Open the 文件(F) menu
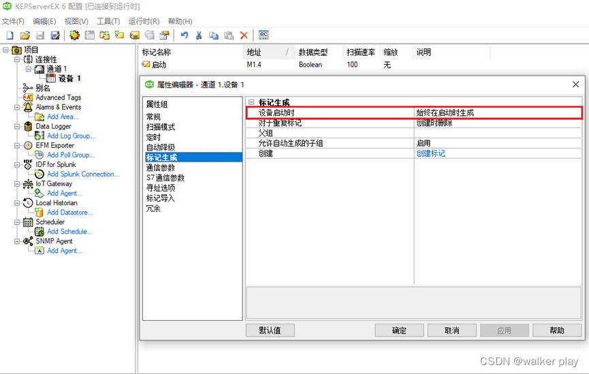The width and height of the screenshot is (589, 374). point(13,21)
